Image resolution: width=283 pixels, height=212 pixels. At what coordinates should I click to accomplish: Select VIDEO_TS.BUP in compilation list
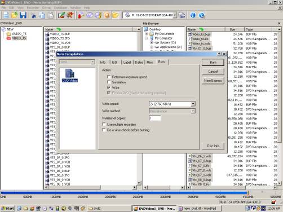[60, 34]
